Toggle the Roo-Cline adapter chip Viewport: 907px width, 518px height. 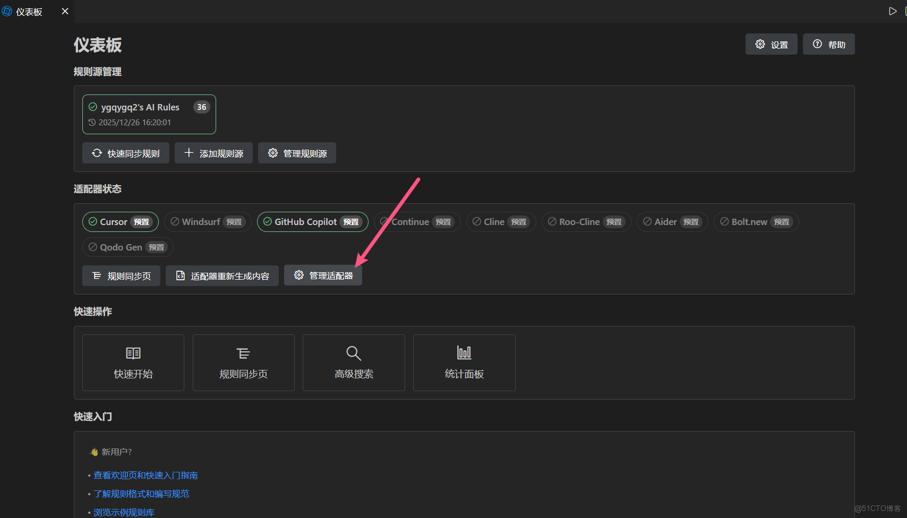point(586,222)
